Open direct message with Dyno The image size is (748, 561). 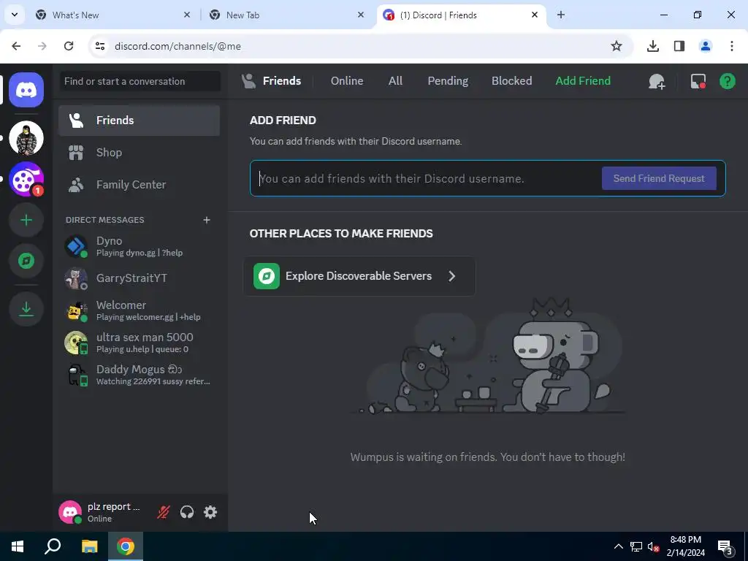(140, 246)
